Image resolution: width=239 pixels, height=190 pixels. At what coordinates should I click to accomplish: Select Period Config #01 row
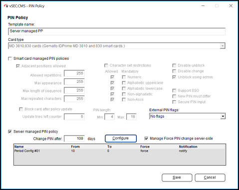[x=120, y=151]
